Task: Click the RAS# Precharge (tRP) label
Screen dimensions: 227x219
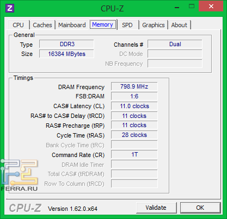Action: click(75, 126)
